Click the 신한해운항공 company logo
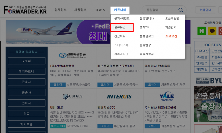The height and width of the screenshot is (133, 222). 72,55
